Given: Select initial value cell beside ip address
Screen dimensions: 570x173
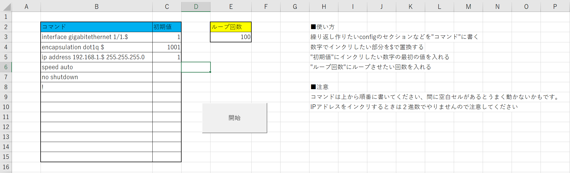Looking at the screenshot, I should [x=167, y=57].
